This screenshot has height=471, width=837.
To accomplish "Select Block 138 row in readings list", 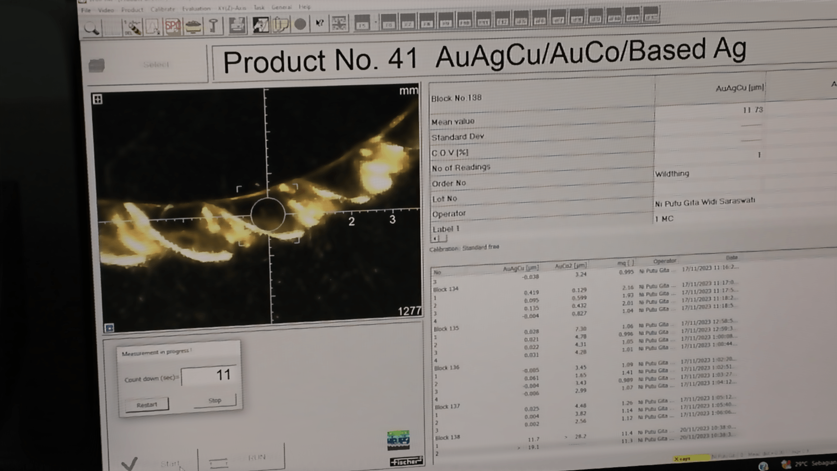I will tap(447, 437).
